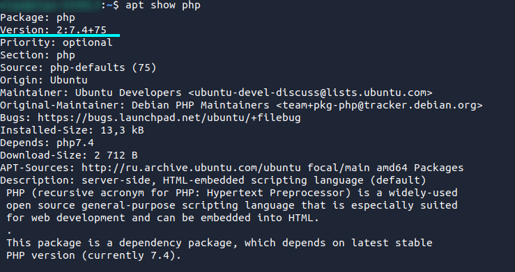This screenshot has height=272, width=515.
Task: Click the phrase 'embedded into HTML'
Action: pos(260,218)
